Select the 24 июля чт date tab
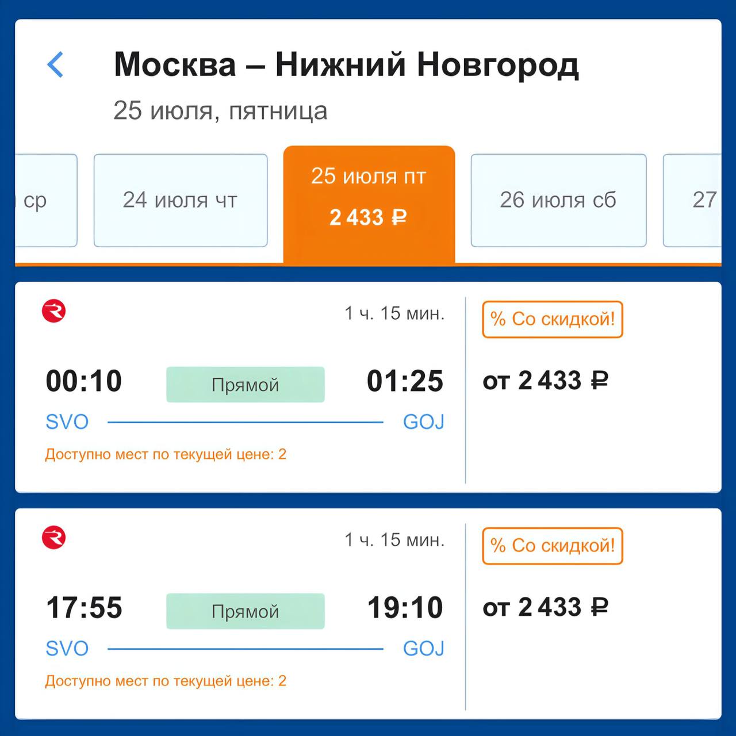736x736 pixels. coord(181,200)
